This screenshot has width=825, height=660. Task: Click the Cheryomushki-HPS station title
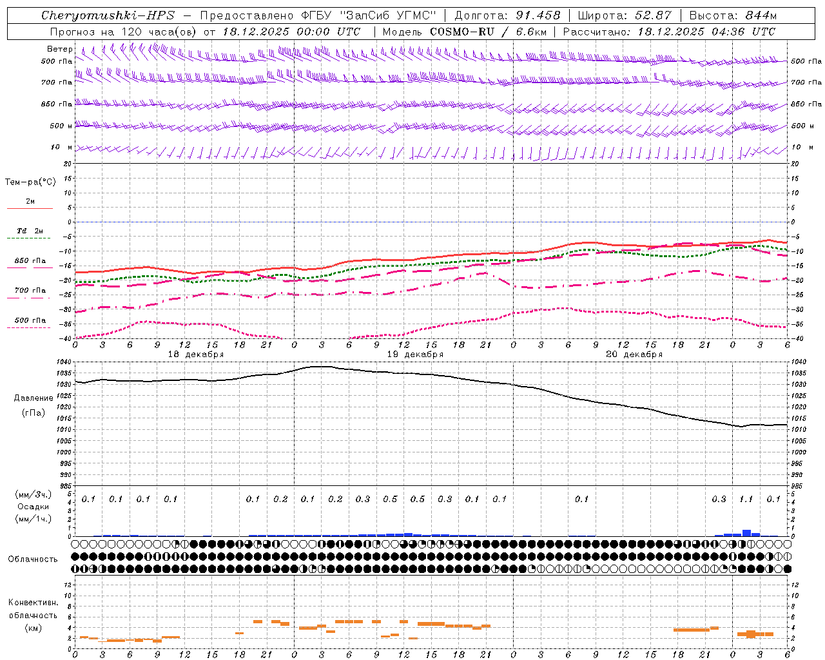tap(108, 15)
